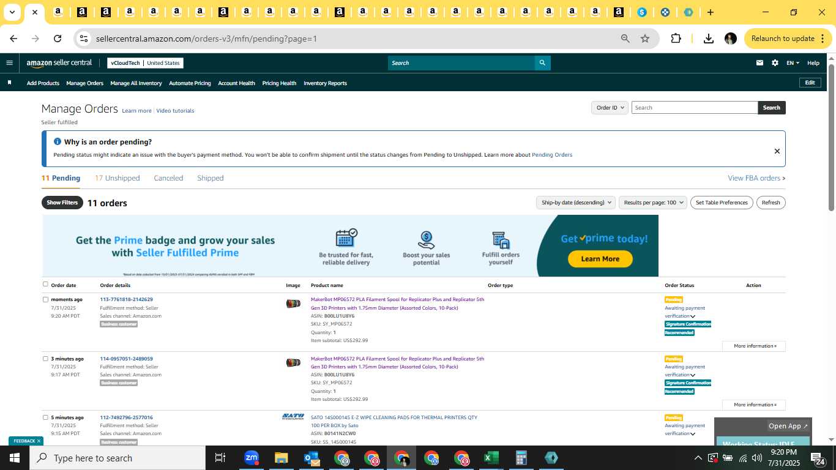The width and height of the screenshot is (836, 470).
Task: Open Excel from the taskbar
Action: (491, 458)
